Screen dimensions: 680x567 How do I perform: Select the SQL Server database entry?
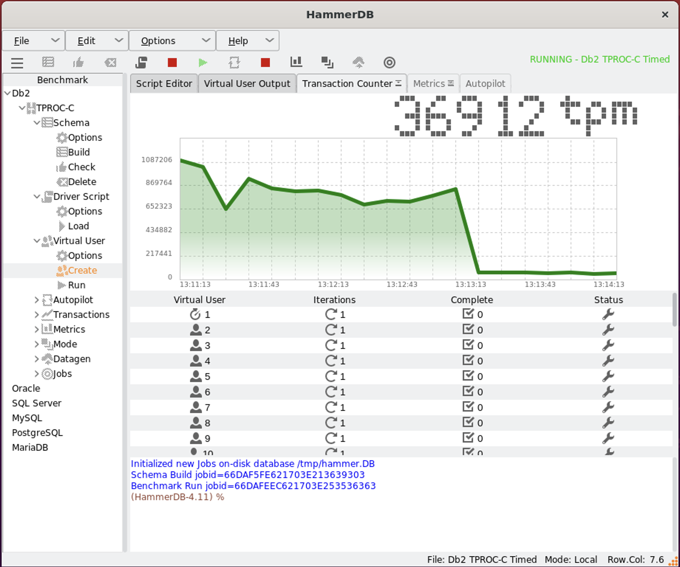tap(37, 403)
